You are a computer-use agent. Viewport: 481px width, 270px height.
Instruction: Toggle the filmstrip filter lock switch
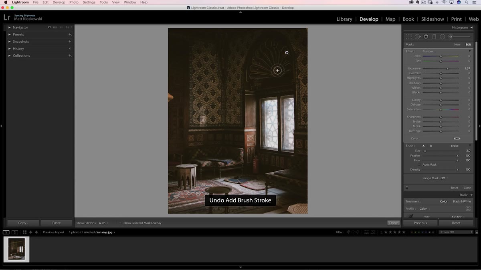tap(477, 232)
